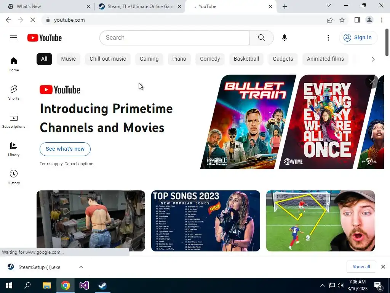The width and height of the screenshot is (390, 293).
Task: Click the search magnifier button
Action: pos(261,38)
